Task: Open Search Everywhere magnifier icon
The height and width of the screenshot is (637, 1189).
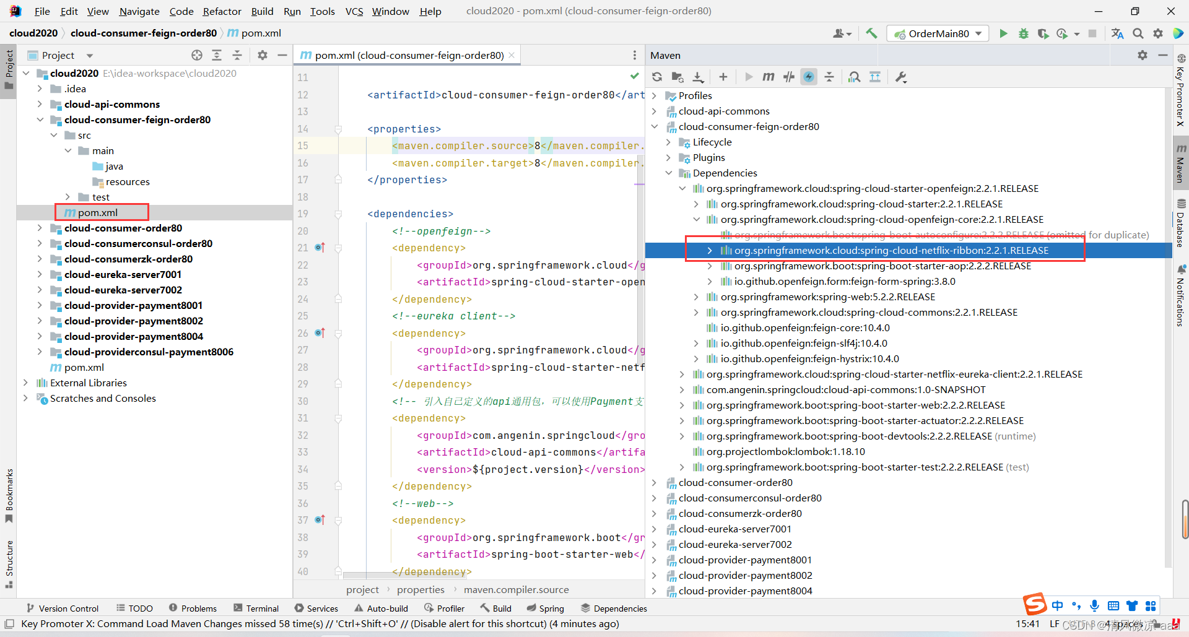Action: [1138, 33]
